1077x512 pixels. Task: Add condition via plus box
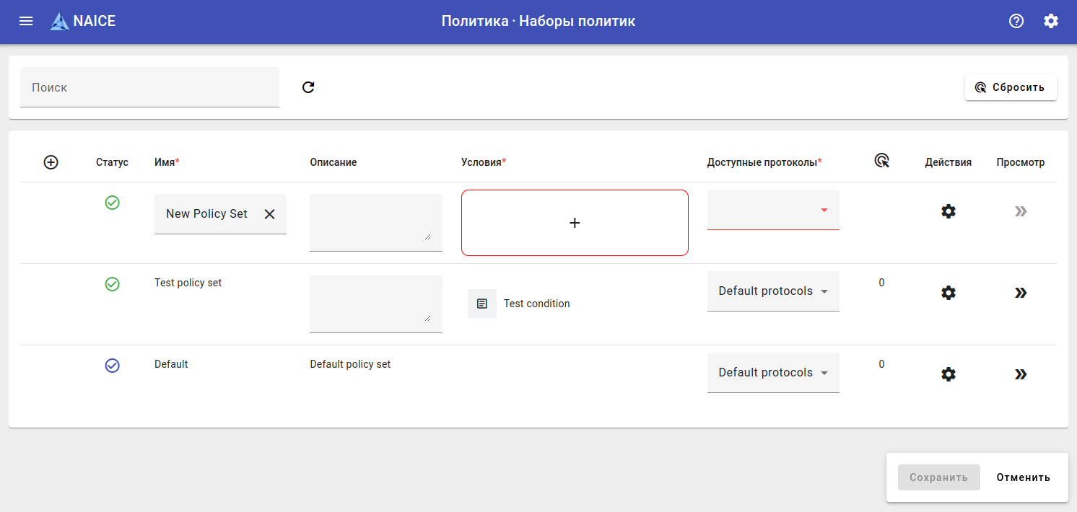click(x=575, y=223)
